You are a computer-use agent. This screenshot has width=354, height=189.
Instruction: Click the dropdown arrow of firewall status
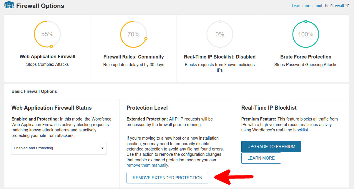(102, 148)
